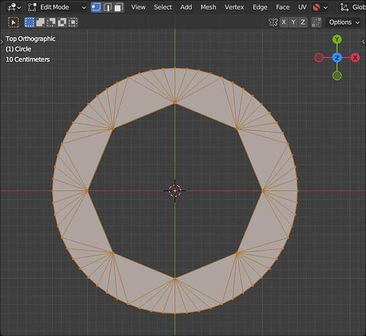Screen dimensions: 366x336
Task: Choose the set new selection mode
Action: click(29, 22)
